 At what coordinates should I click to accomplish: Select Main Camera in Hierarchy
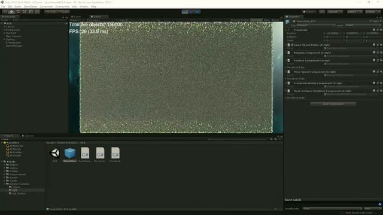point(13,36)
